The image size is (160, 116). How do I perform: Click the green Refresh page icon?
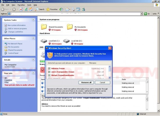click(x=26, y=9)
